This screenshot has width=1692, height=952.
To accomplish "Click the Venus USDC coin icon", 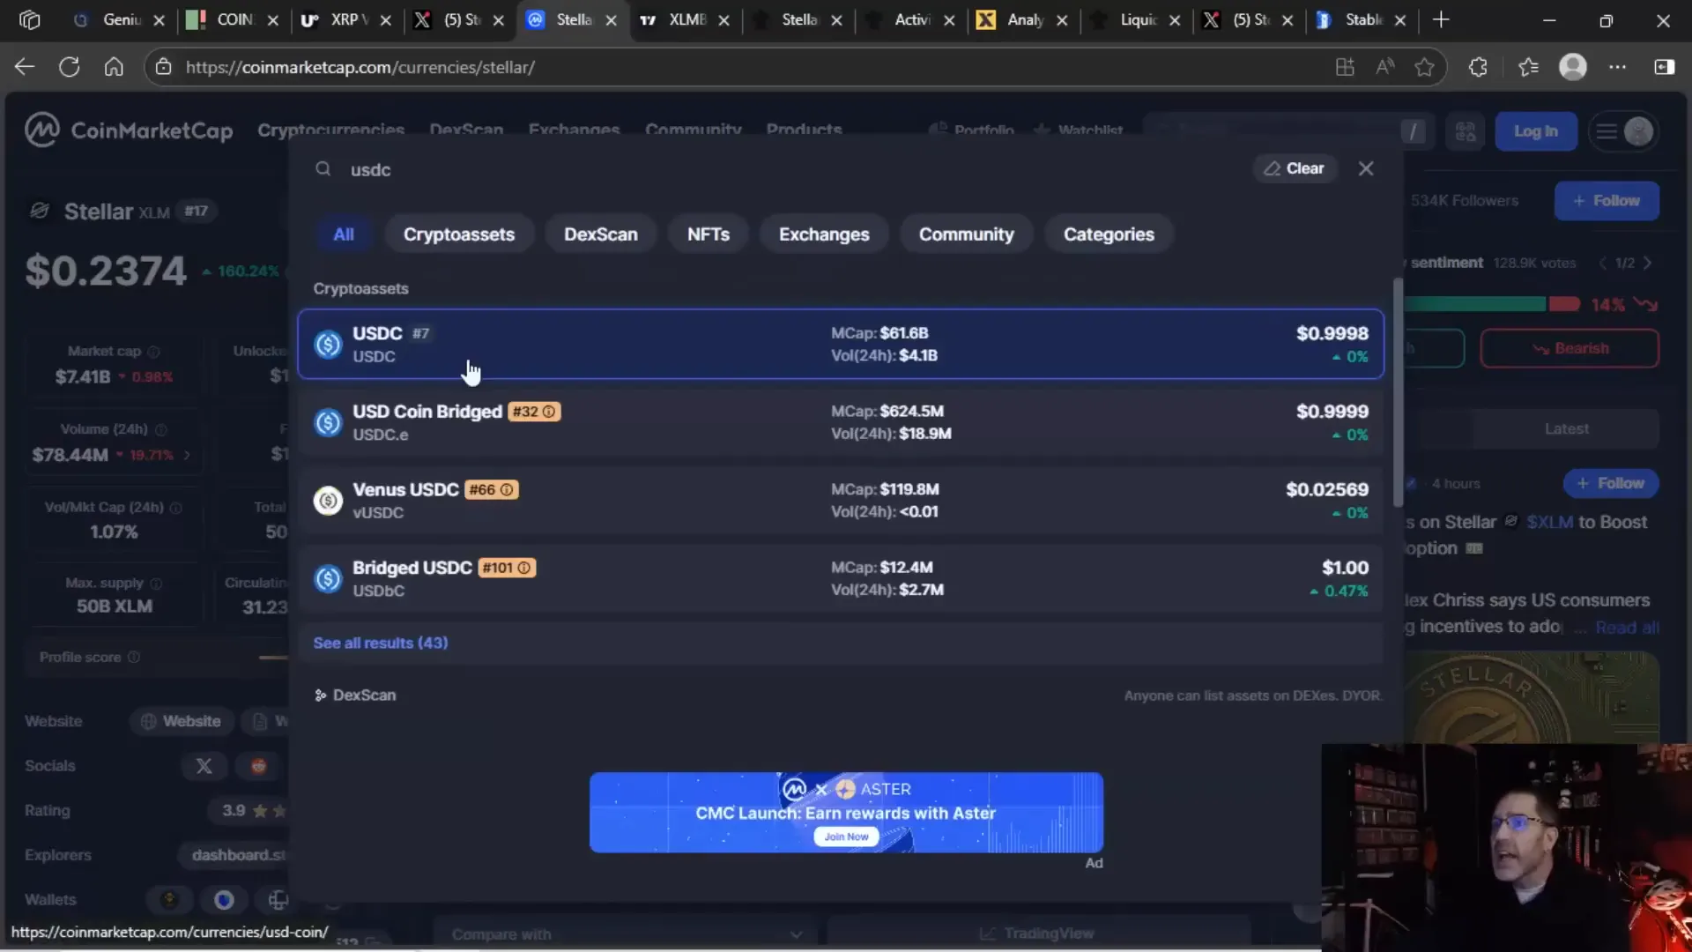I will (328, 501).
